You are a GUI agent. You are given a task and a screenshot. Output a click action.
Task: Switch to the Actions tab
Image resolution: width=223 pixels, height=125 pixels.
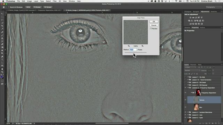pos(202,28)
